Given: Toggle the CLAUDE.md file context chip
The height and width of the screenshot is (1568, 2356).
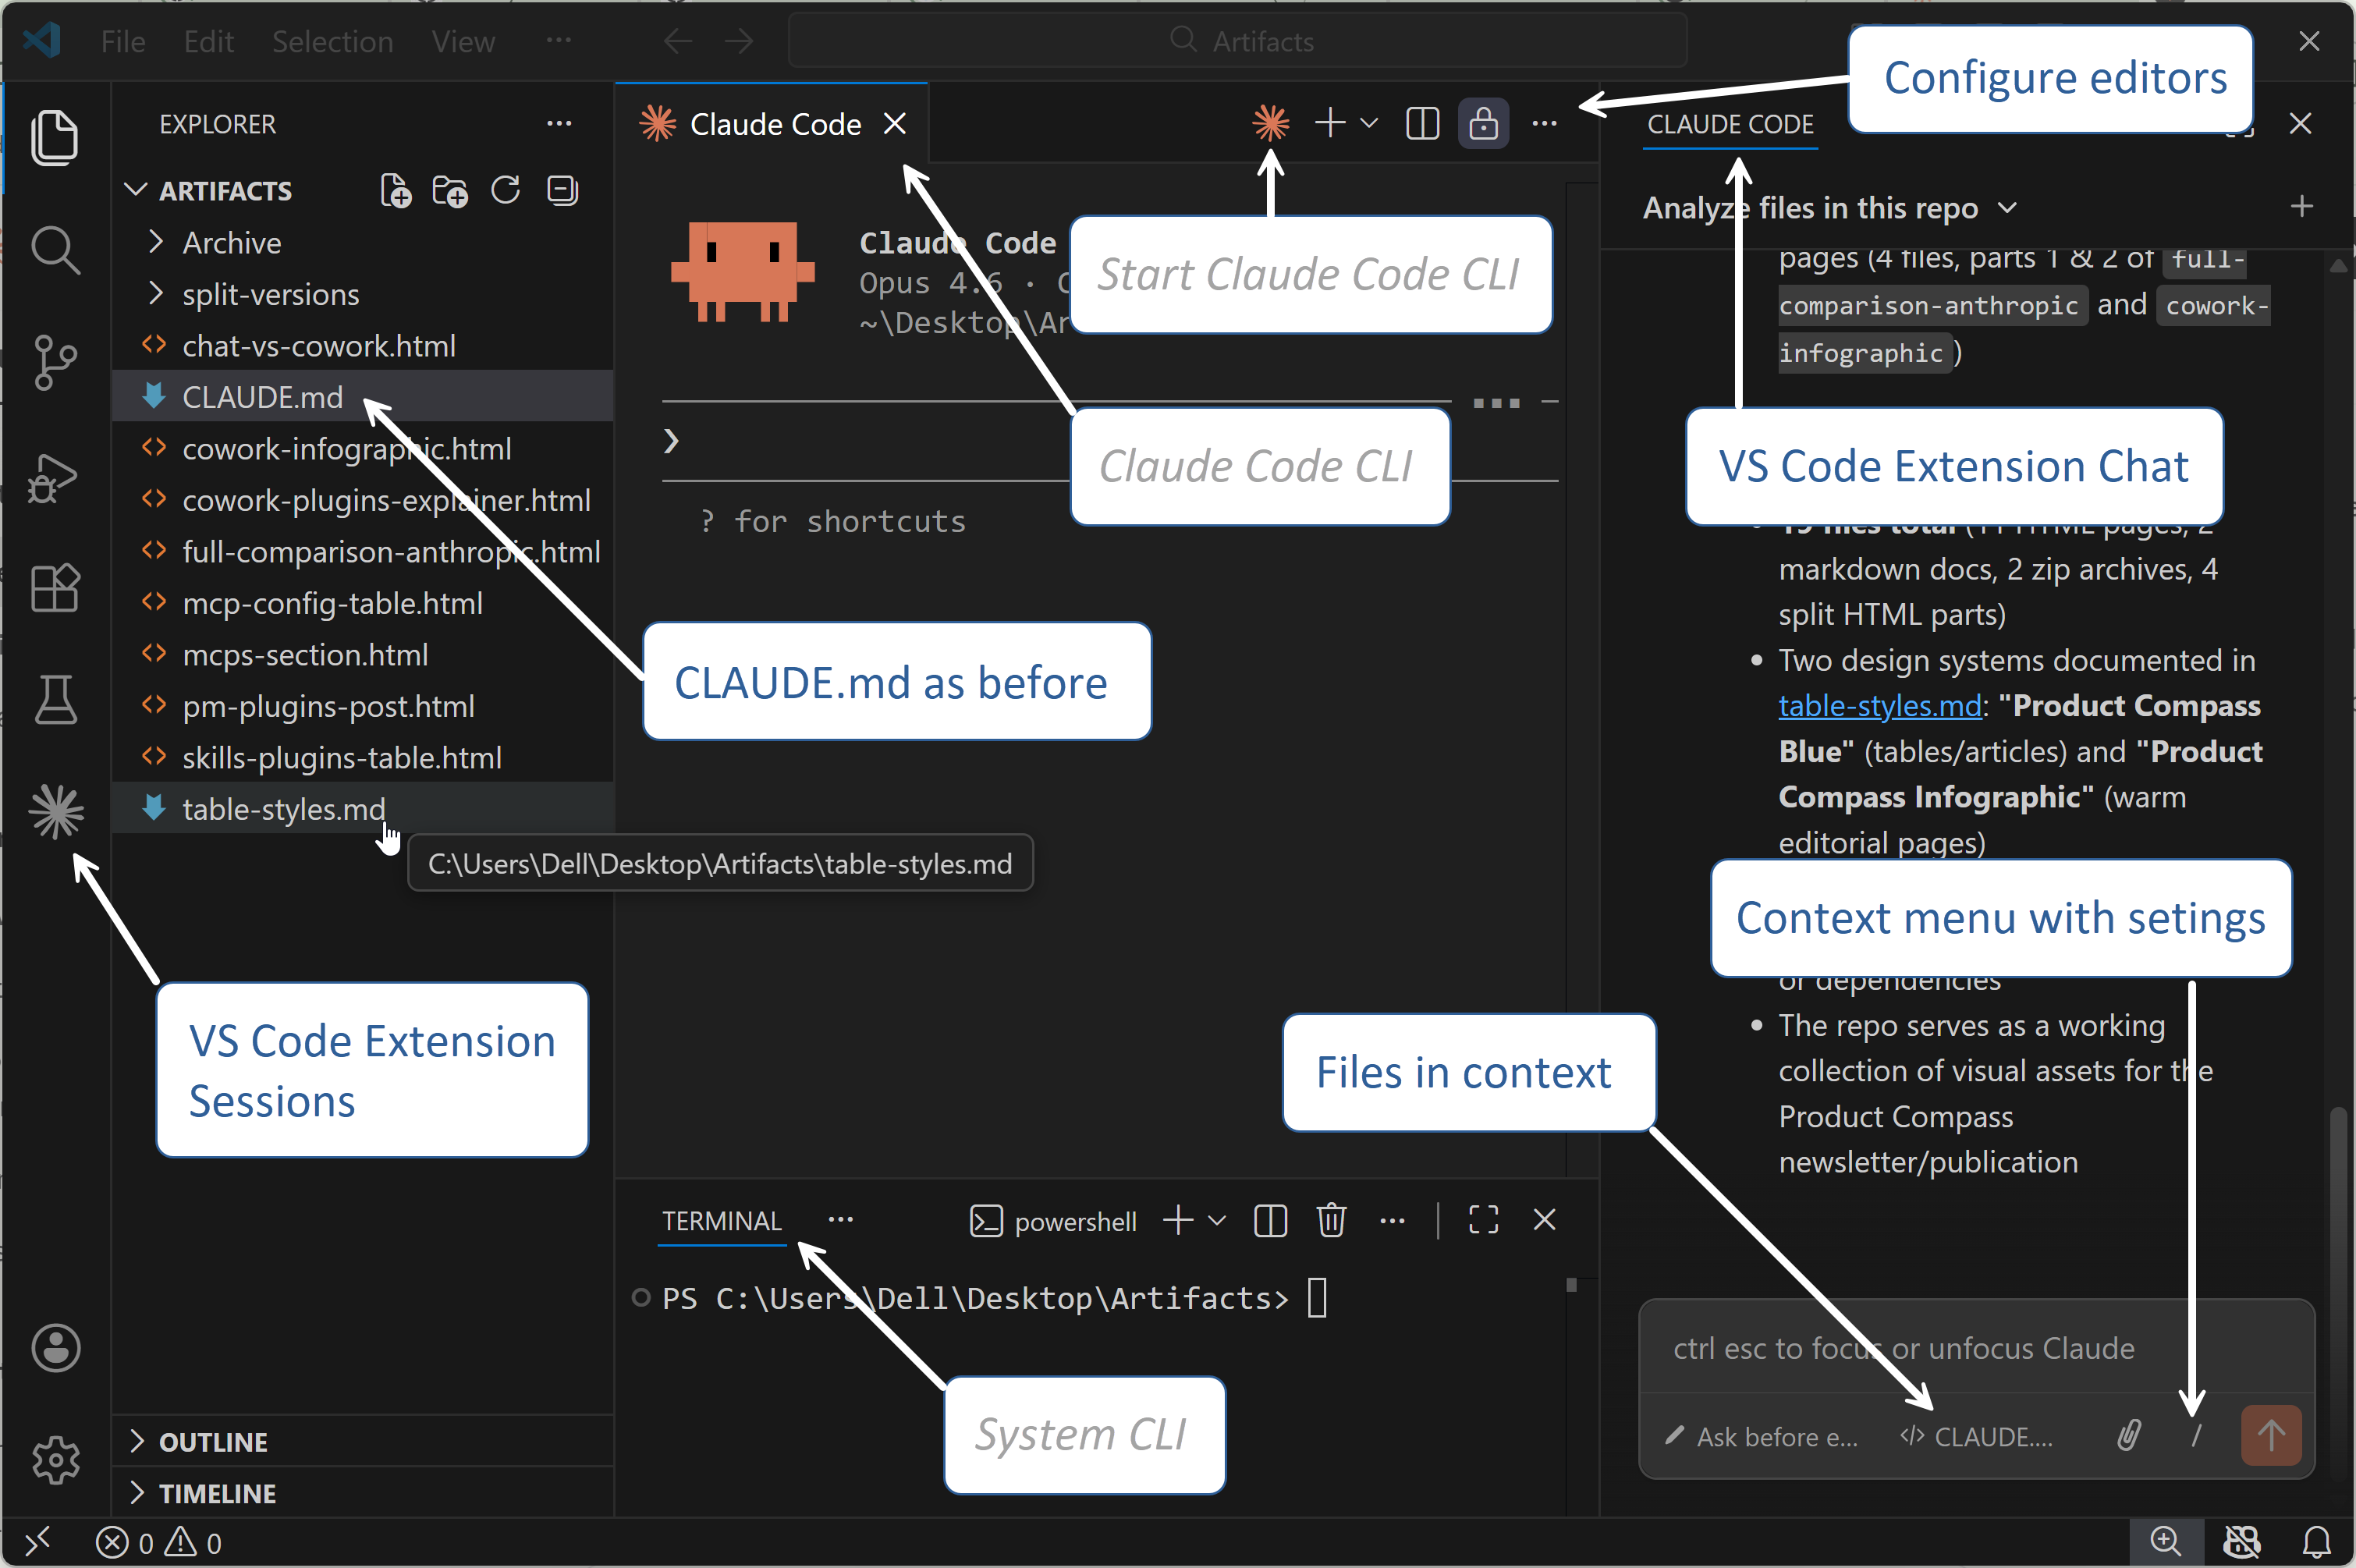Looking at the screenshot, I should 1978,1437.
